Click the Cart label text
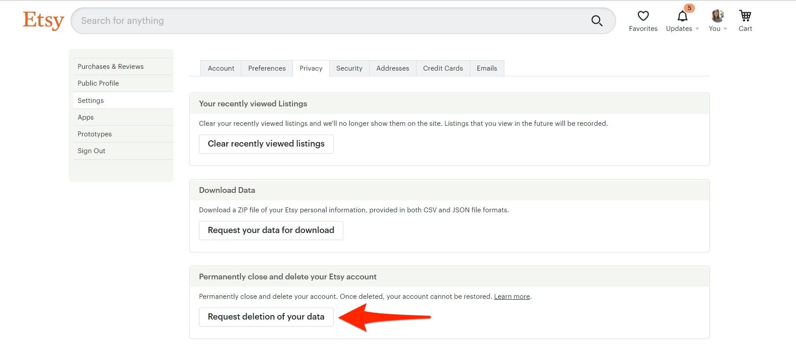Screen dimensions: 796x350 745,29
